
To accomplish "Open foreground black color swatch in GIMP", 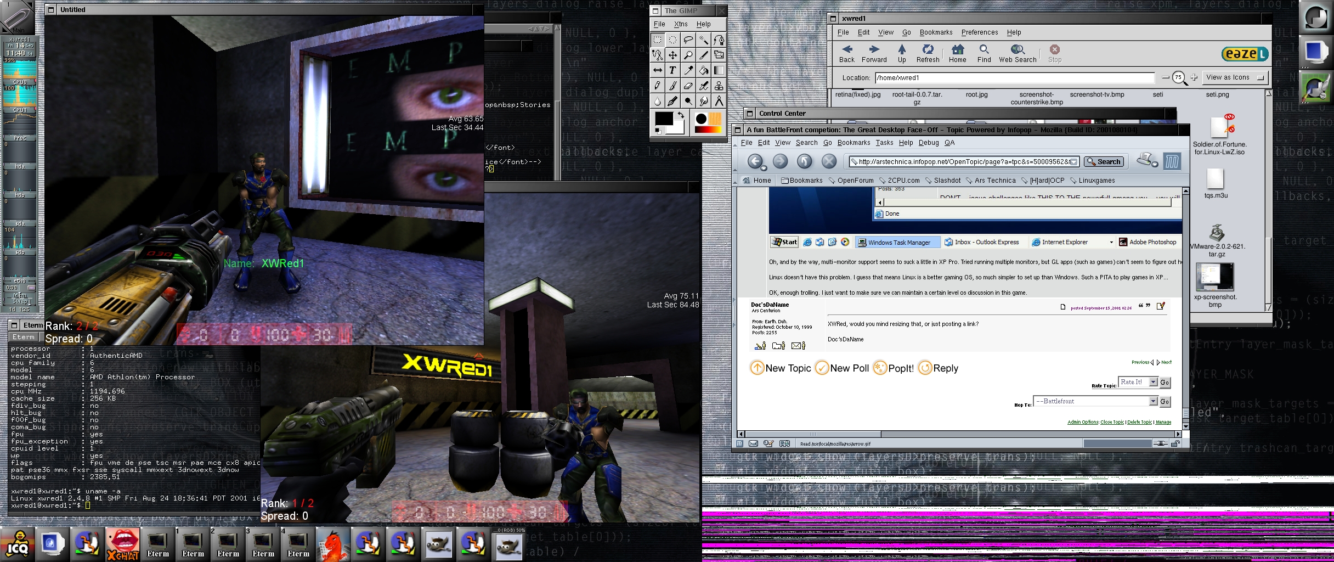I will coord(664,119).
